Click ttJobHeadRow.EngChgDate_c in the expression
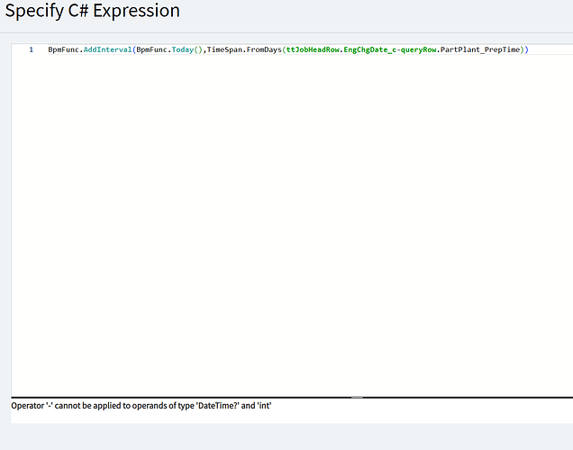The image size is (573, 450). pos(341,49)
